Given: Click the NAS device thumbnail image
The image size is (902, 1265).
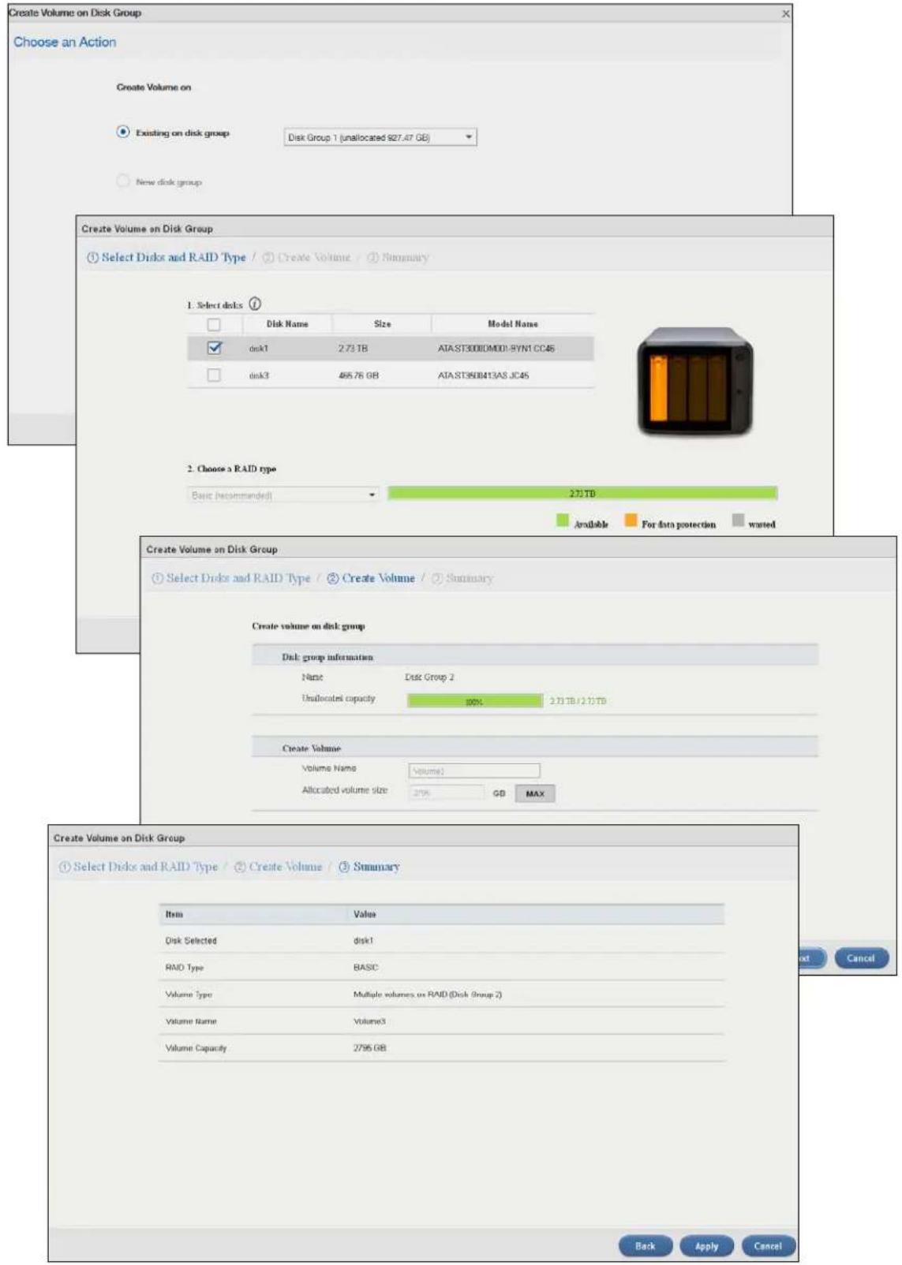Looking at the screenshot, I should pos(694,382).
